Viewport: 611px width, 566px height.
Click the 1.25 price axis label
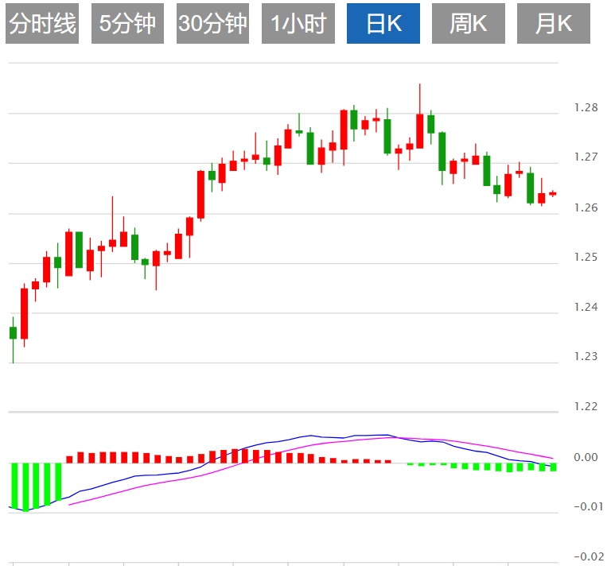(x=586, y=257)
